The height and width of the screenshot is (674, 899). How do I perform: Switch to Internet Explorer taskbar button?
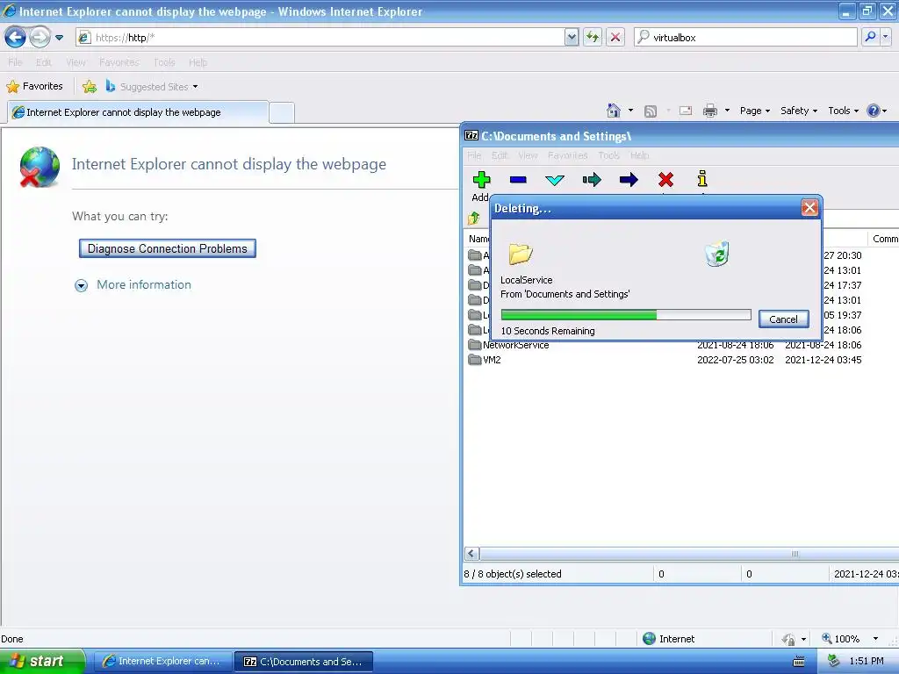162,662
